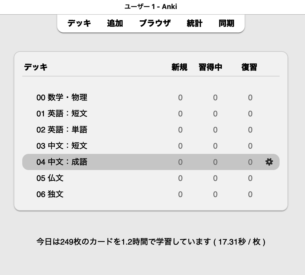Click the デッキ column header
Image resolution: width=305 pixels, height=275 pixels.
[x=36, y=67]
